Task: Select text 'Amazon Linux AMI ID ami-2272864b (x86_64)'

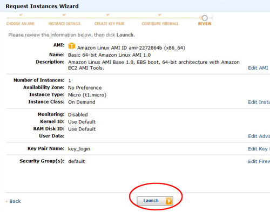Action: tap(131, 48)
